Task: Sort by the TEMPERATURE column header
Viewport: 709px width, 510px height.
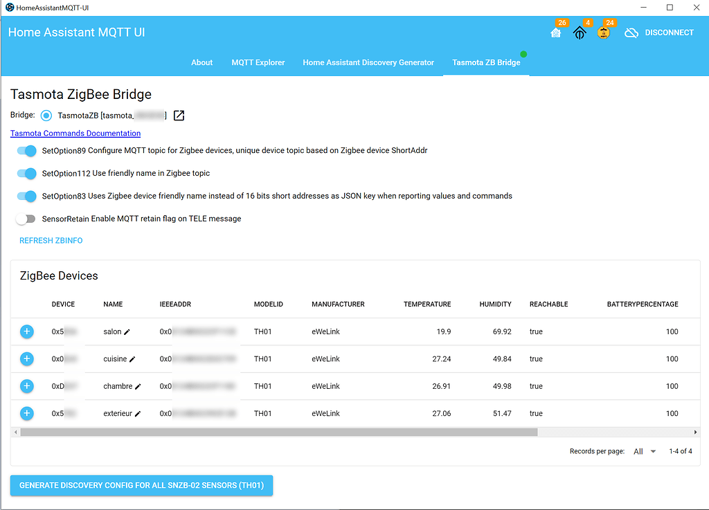Action: (x=427, y=304)
